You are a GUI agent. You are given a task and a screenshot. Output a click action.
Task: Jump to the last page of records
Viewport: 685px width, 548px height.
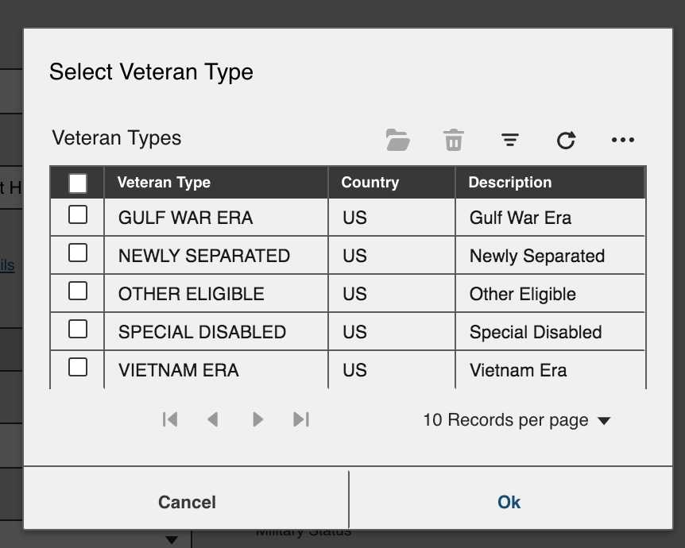[300, 419]
